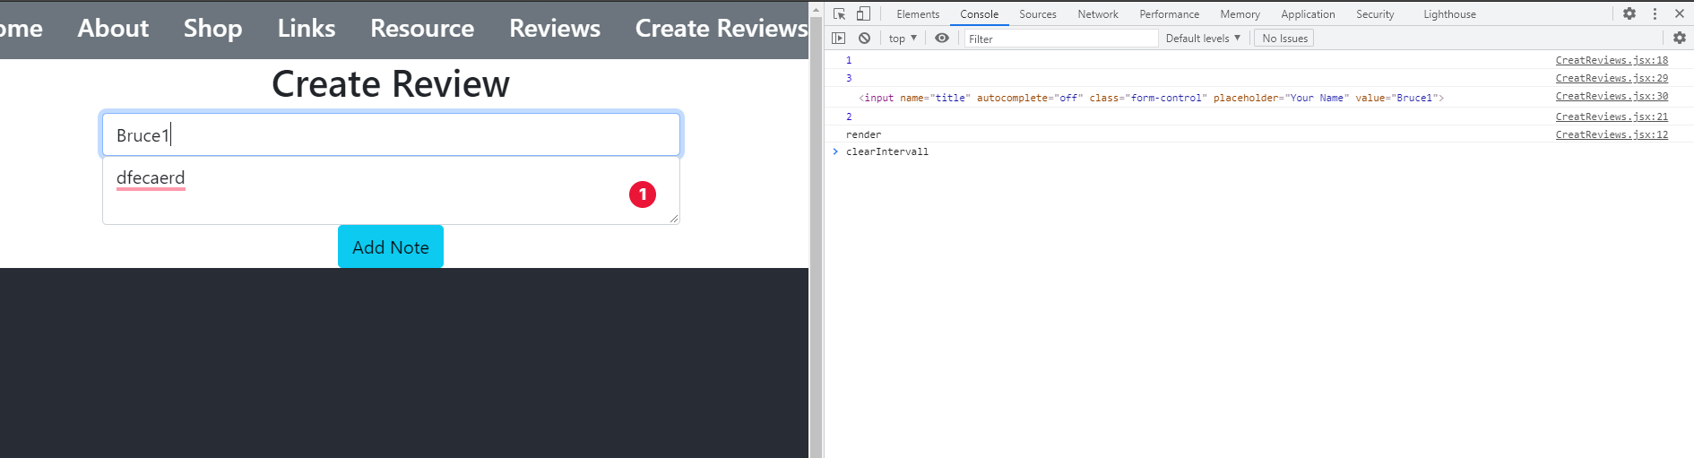Open the Security tab
This screenshot has width=1694, height=458.
point(1375,14)
